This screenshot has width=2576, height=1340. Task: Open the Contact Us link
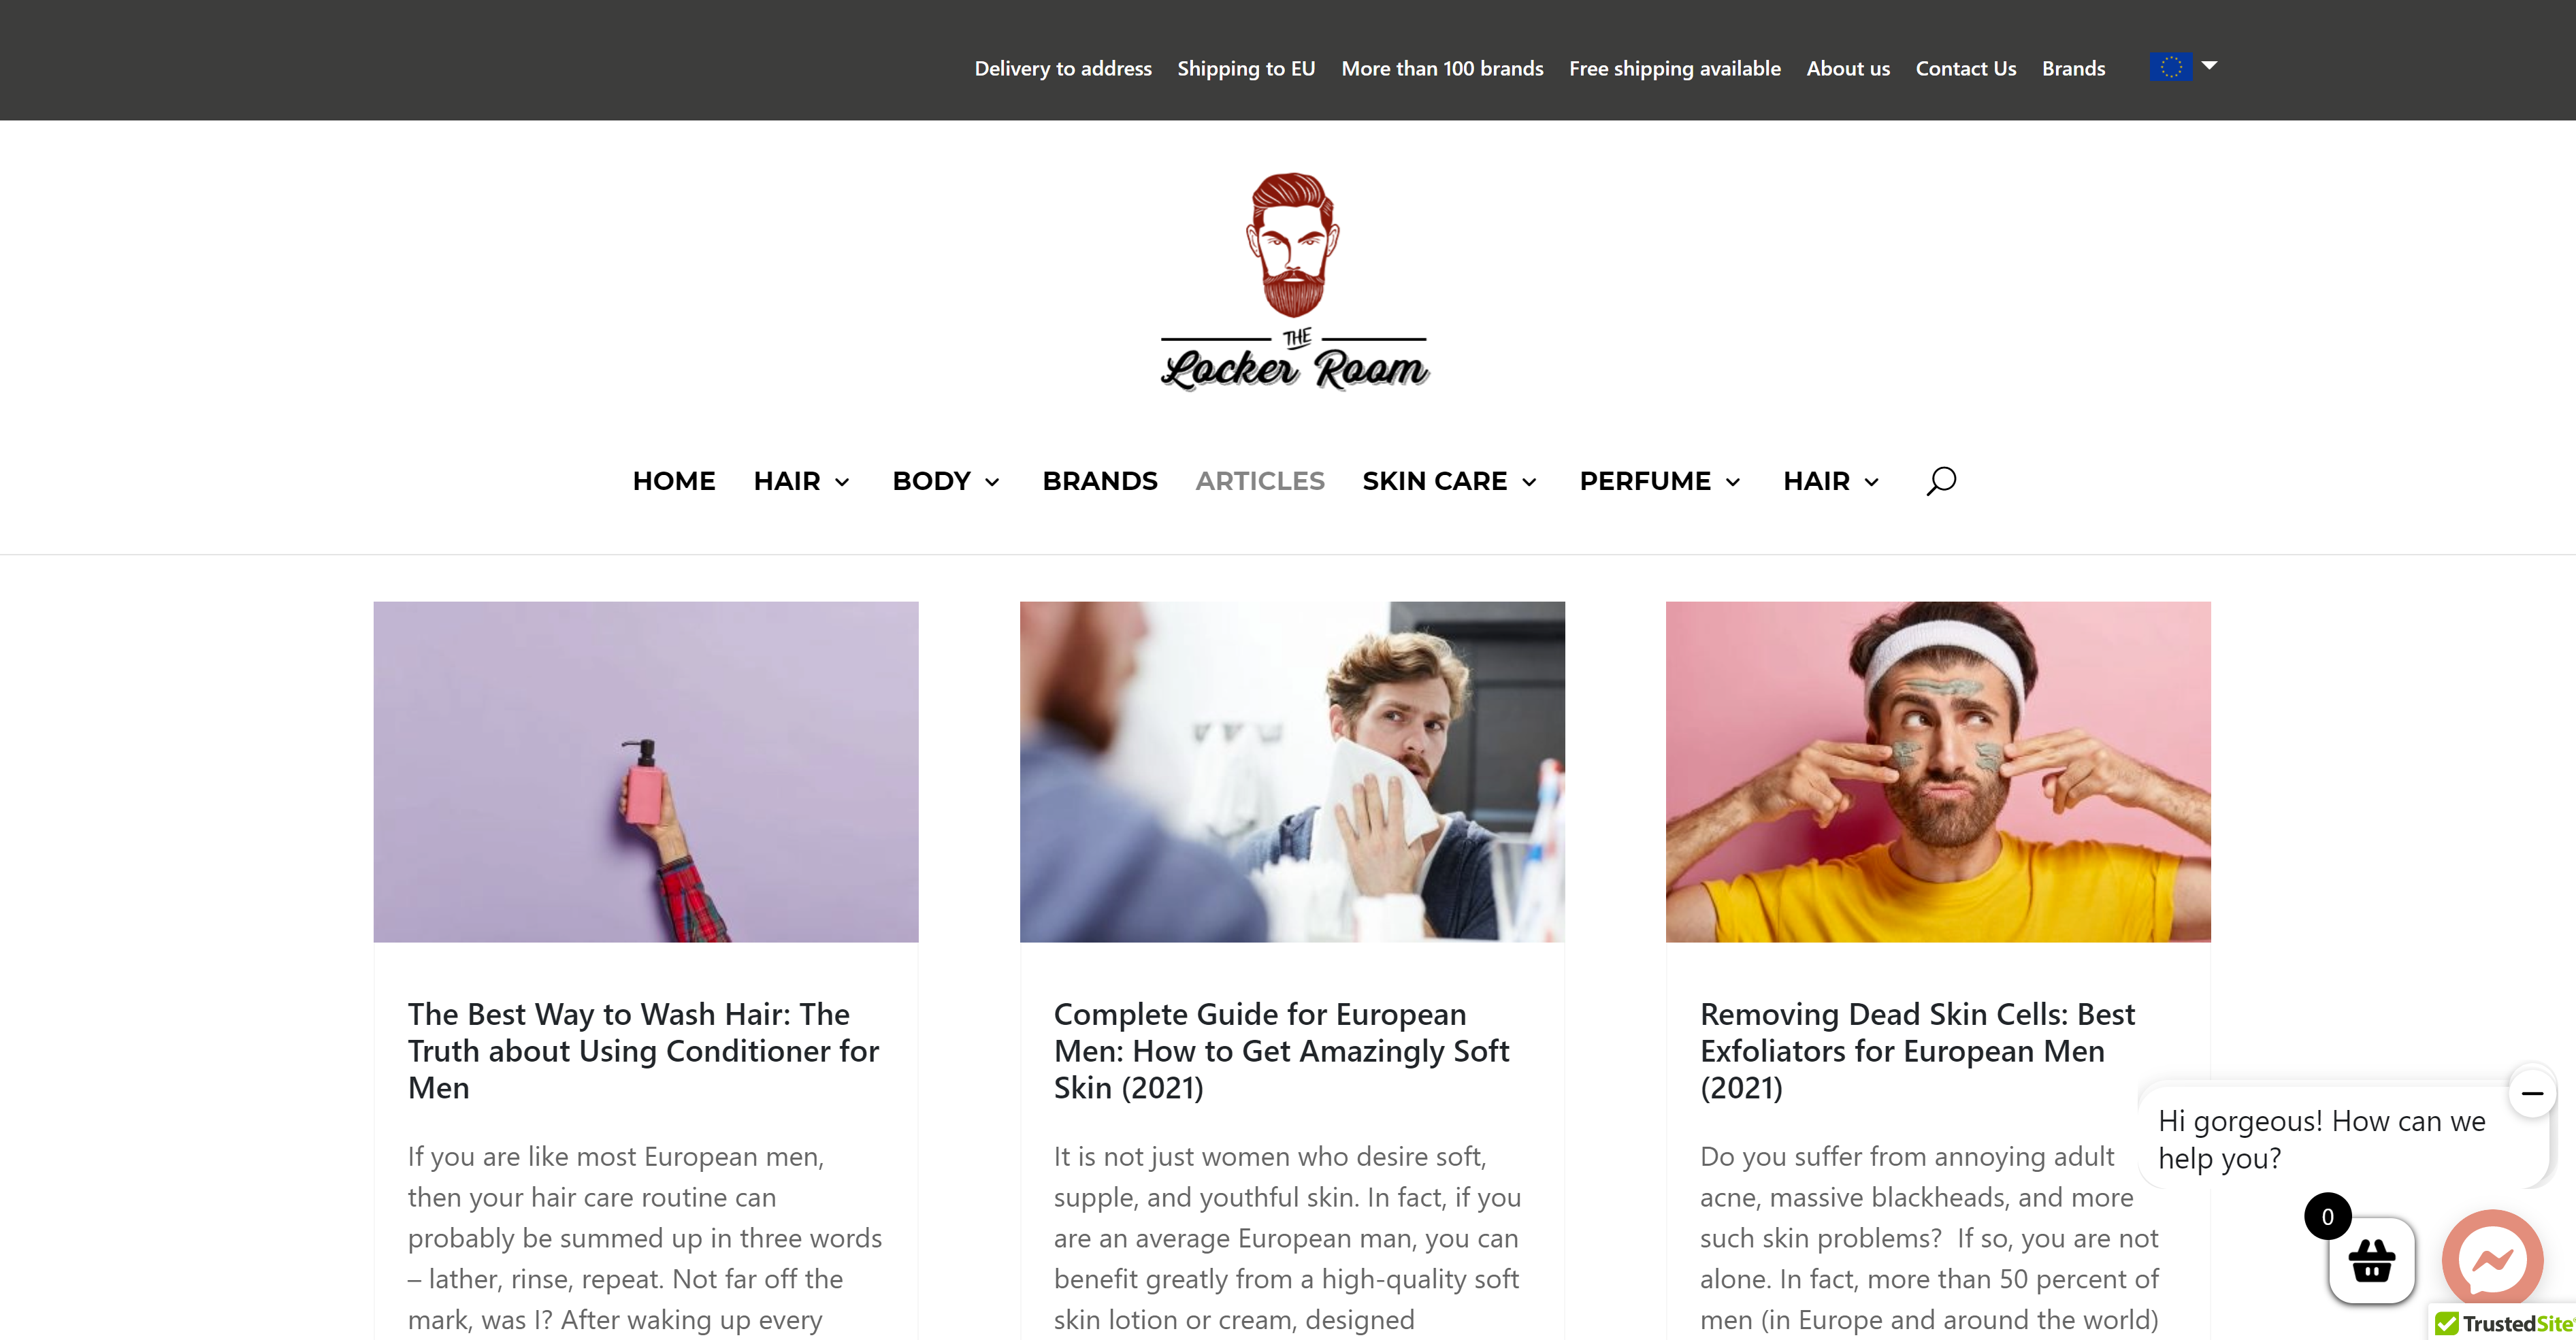click(1965, 68)
